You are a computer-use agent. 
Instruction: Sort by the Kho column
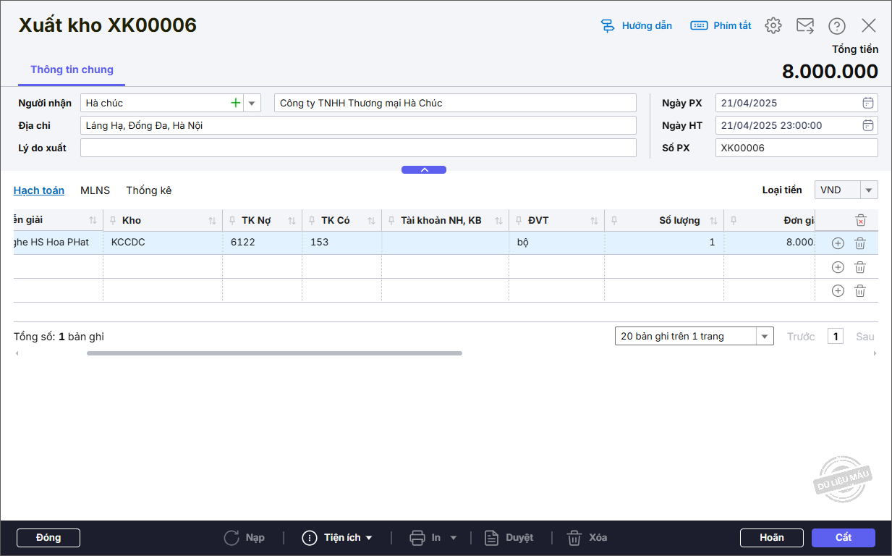[x=212, y=221]
